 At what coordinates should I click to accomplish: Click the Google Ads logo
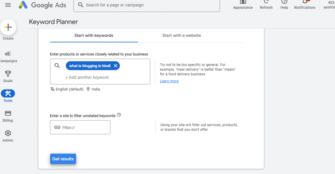[42, 5]
